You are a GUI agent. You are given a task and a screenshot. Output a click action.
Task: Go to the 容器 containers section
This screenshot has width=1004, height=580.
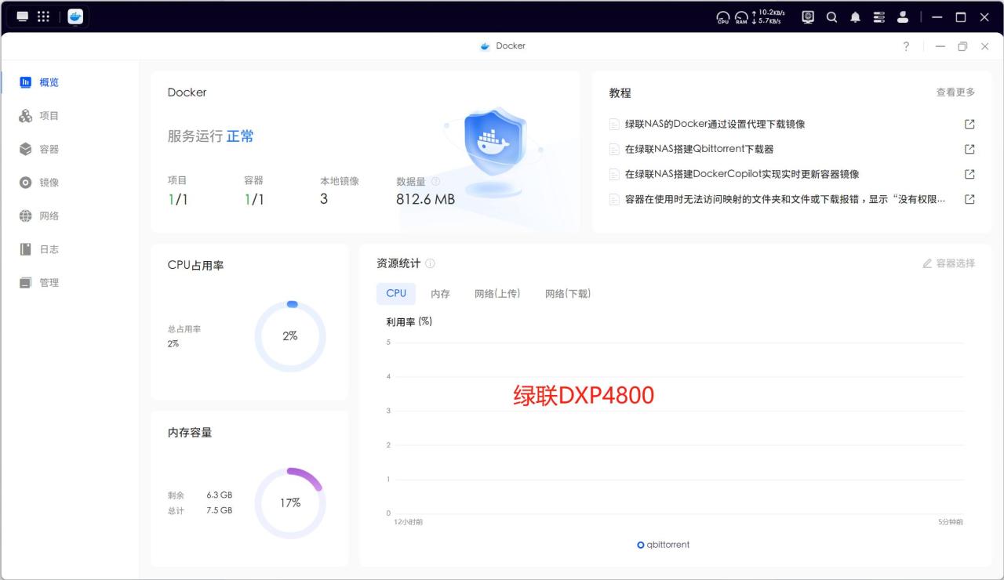click(39, 149)
